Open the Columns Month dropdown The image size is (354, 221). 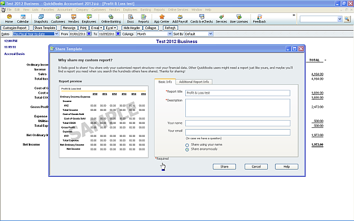click(170, 34)
